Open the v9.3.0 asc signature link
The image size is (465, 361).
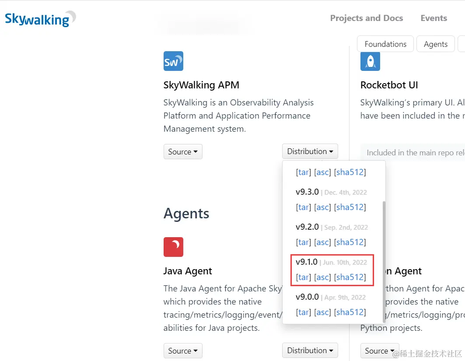(322, 207)
